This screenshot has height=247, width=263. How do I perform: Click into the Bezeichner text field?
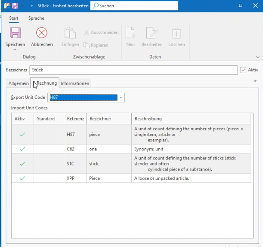tap(133, 70)
